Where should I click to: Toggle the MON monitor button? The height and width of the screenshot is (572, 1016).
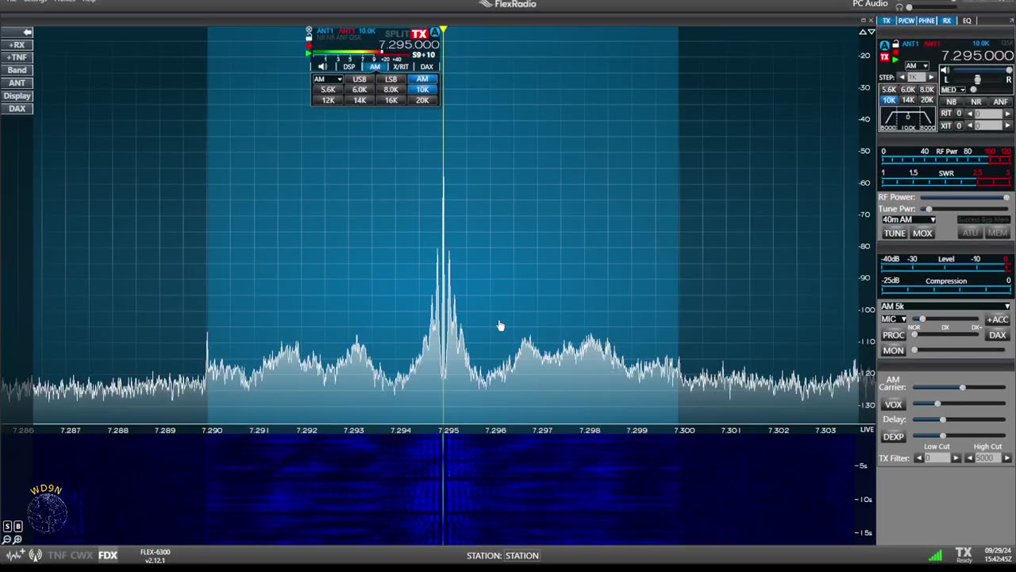click(893, 350)
